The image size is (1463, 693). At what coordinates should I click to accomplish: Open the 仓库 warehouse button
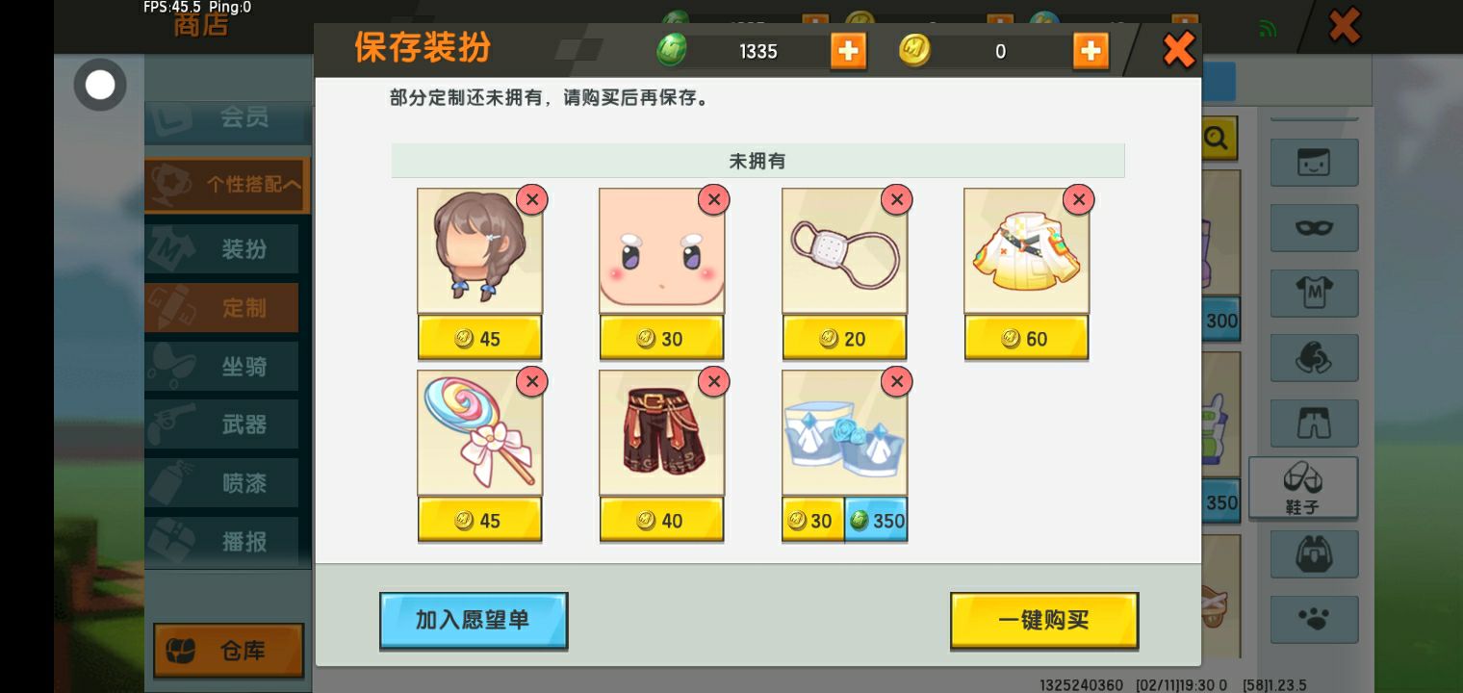tap(228, 651)
